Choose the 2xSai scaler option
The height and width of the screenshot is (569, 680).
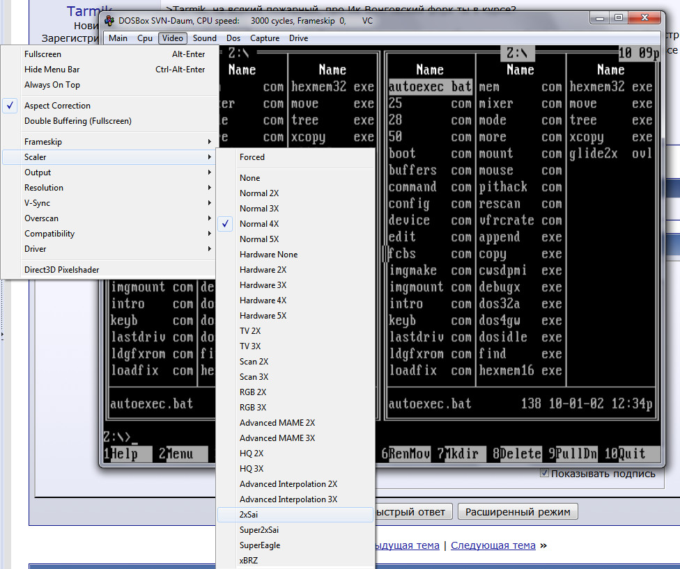249,515
